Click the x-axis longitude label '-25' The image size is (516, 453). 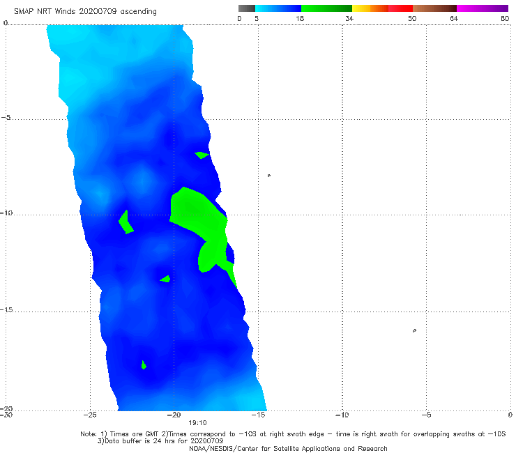point(90,415)
